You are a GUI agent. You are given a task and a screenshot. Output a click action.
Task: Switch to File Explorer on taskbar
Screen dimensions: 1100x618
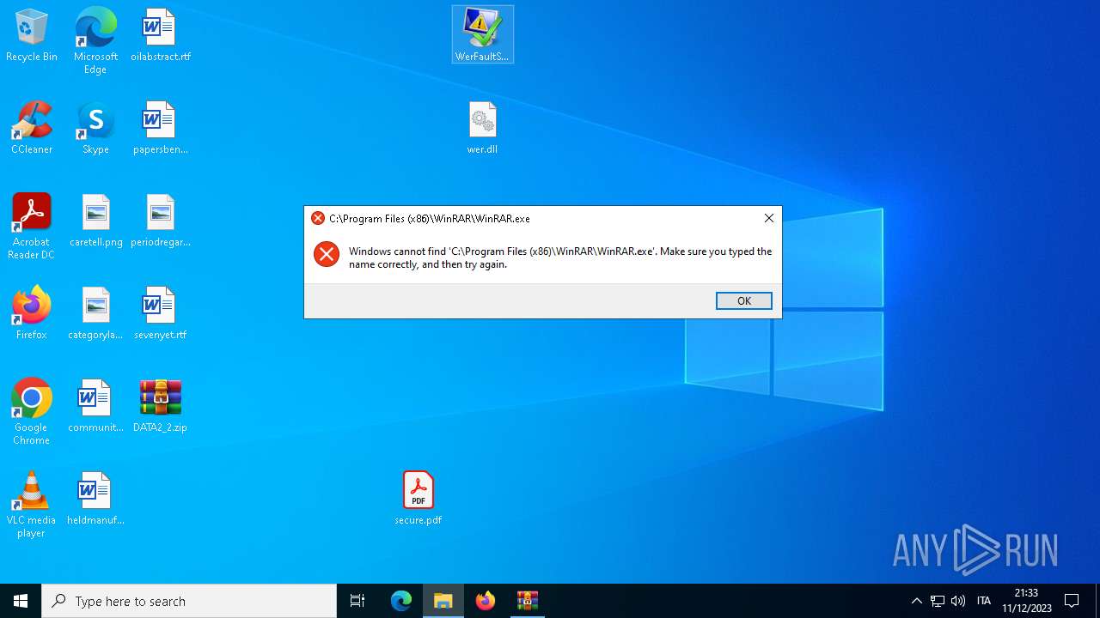click(x=443, y=601)
